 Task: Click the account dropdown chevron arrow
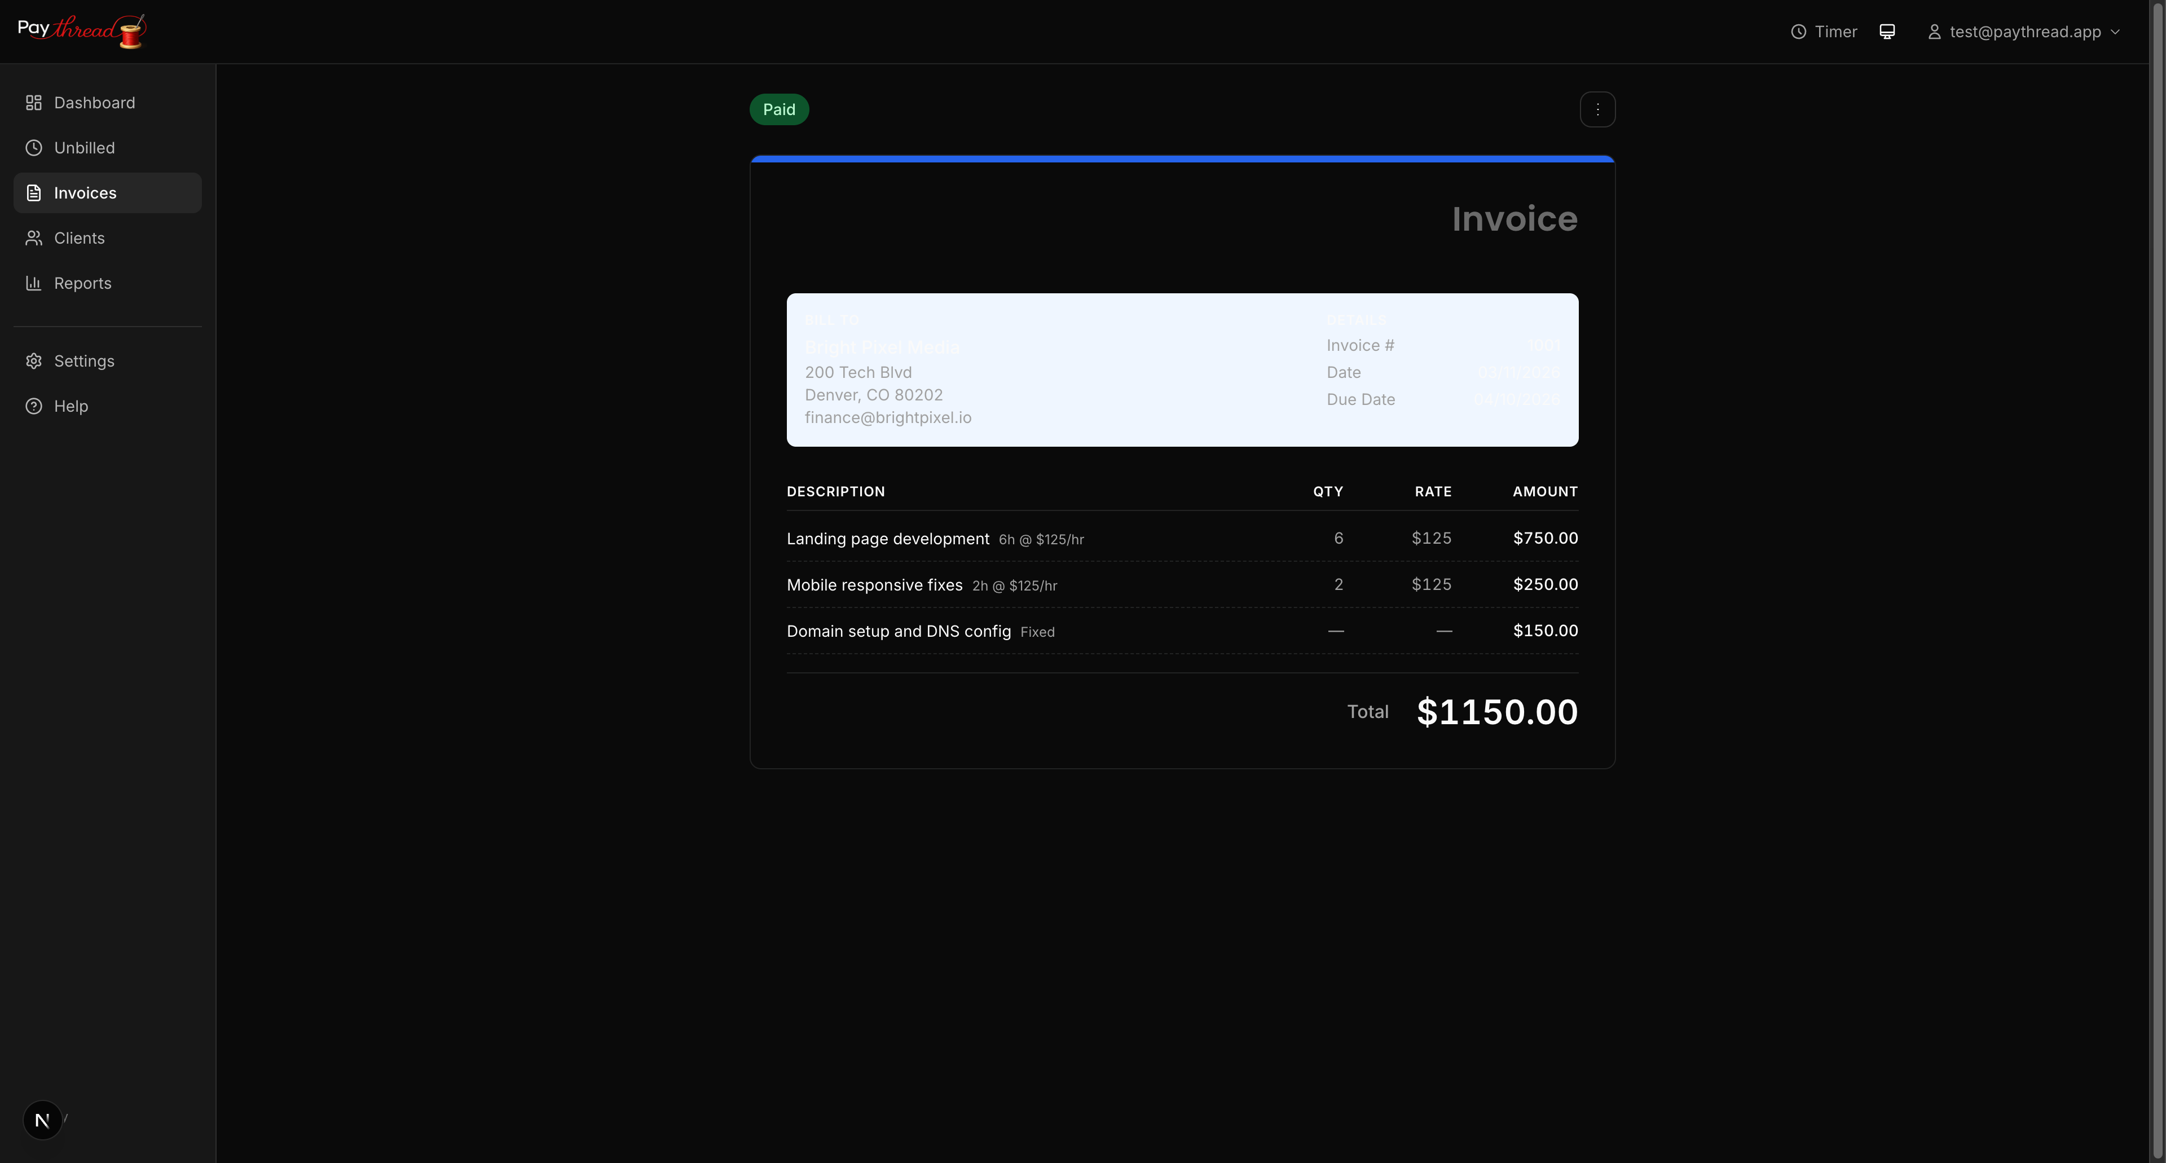tap(2116, 32)
